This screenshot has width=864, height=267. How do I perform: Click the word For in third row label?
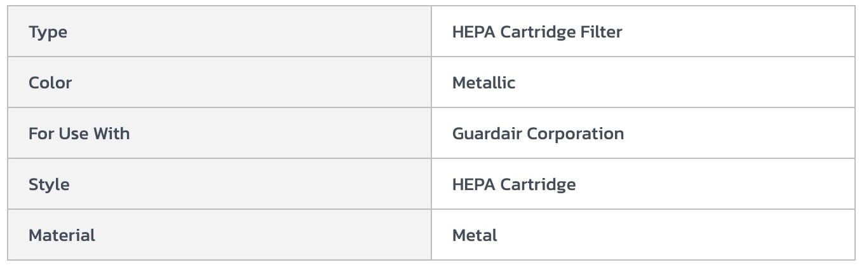41,133
